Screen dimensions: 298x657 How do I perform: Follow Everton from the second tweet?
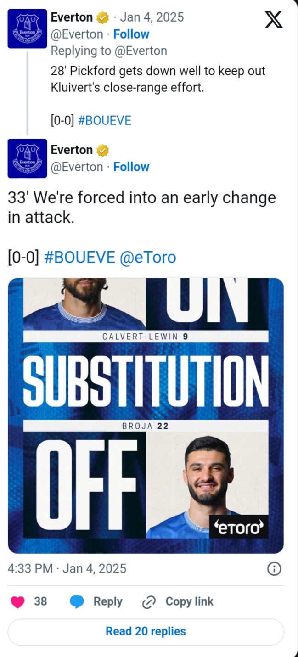point(131,167)
